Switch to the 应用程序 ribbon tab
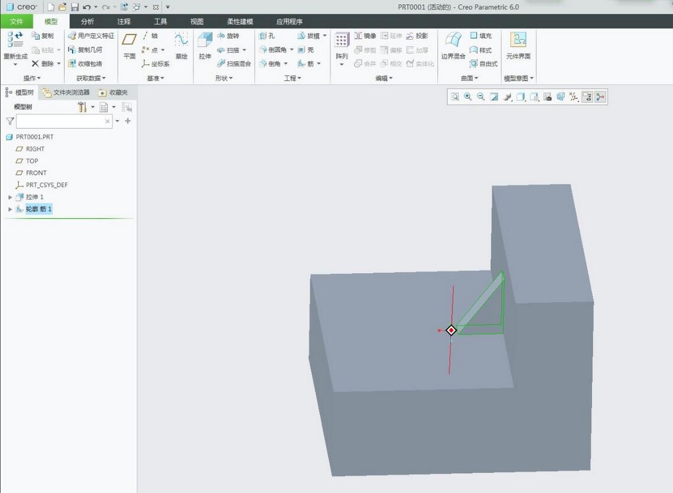This screenshot has width=673, height=493. (x=290, y=21)
